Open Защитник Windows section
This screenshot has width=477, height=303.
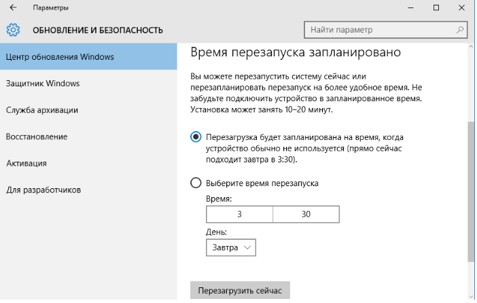(x=88, y=84)
